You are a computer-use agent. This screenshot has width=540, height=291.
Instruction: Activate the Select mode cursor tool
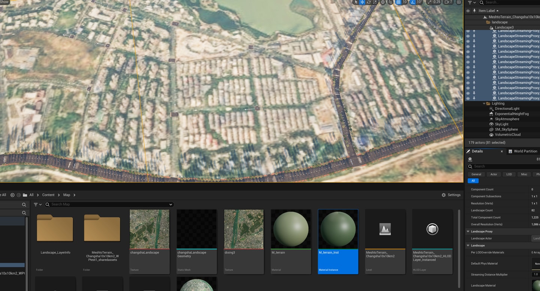tap(356, 2)
